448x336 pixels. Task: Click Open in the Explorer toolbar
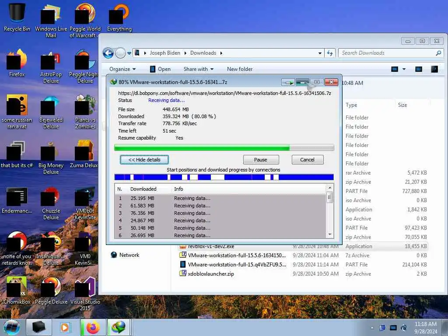tap(160, 69)
